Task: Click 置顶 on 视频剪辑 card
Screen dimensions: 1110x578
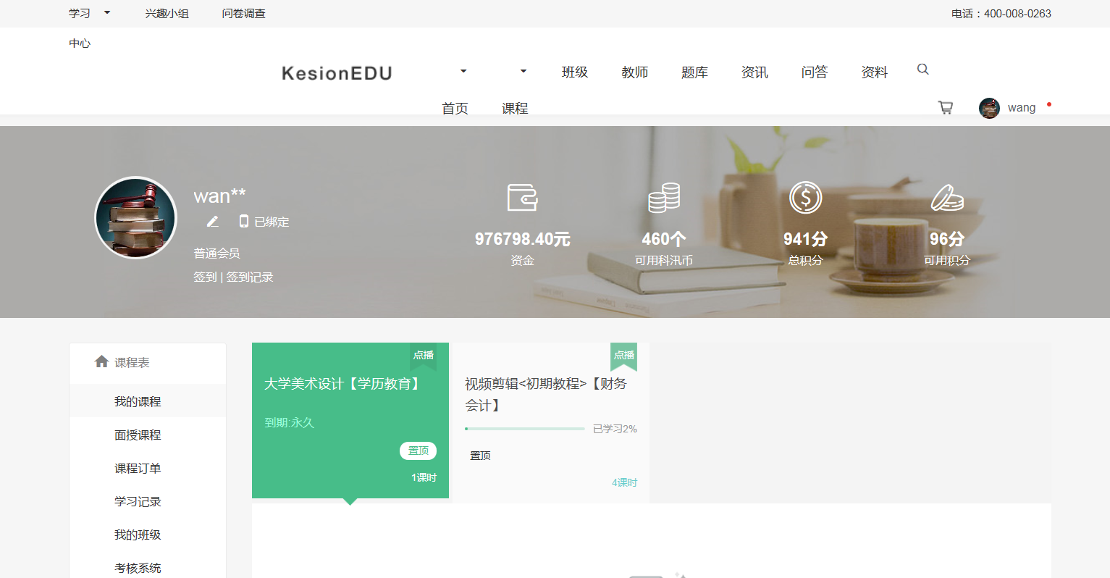Action: [480, 456]
